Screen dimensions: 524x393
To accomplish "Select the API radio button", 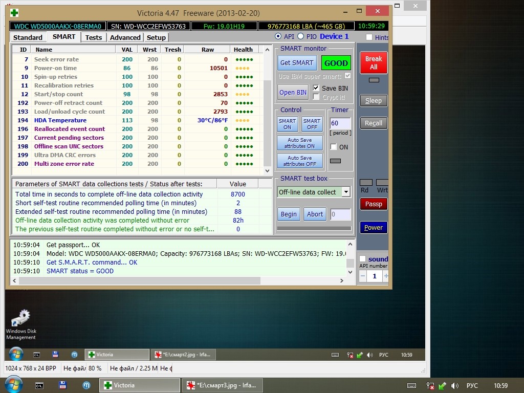I will pos(278,36).
